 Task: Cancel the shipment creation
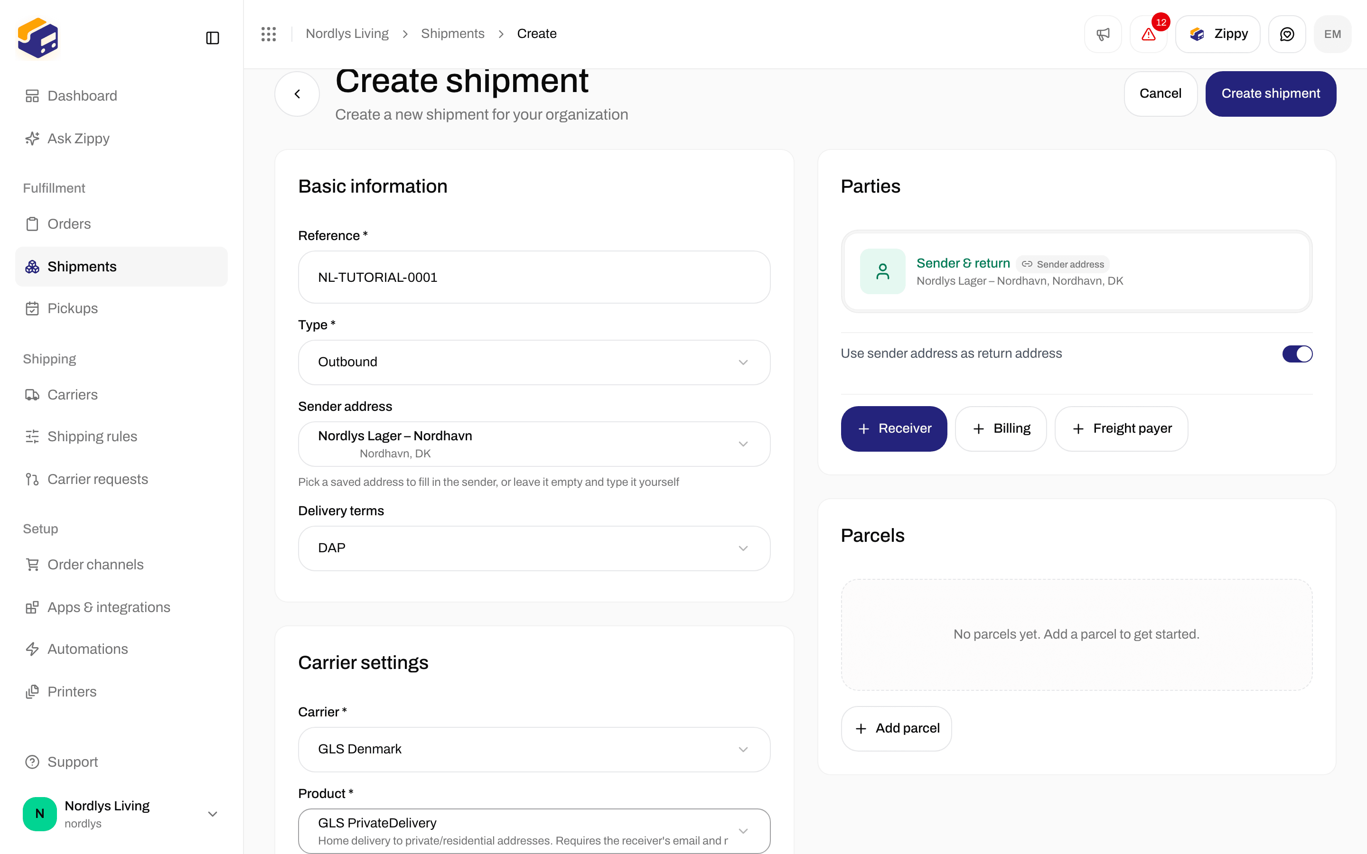coord(1160,94)
